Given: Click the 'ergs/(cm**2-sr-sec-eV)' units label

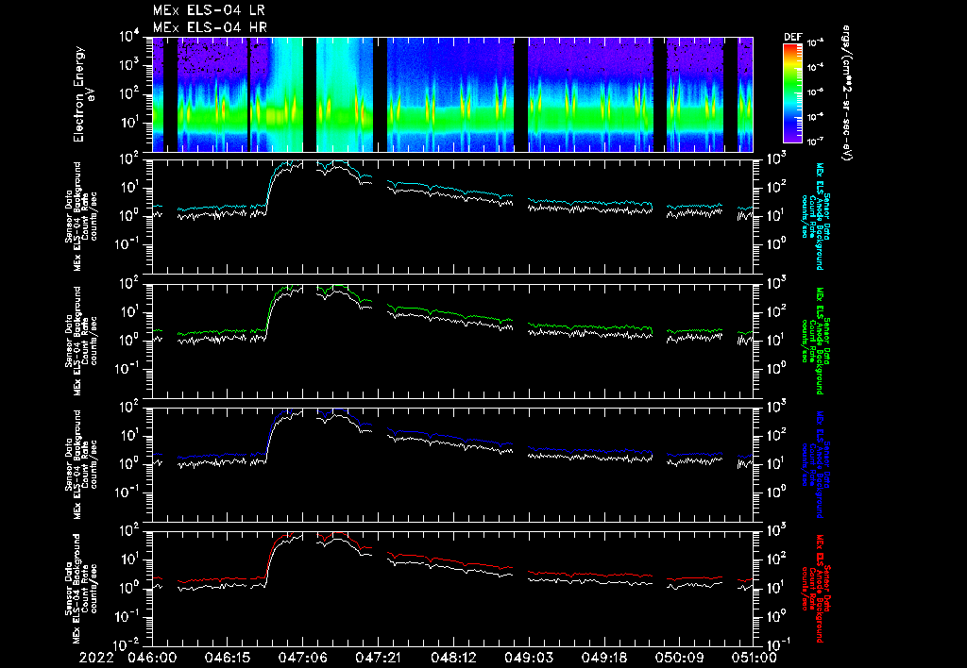Looking at the screenshot, I should [x=846, y=93].
